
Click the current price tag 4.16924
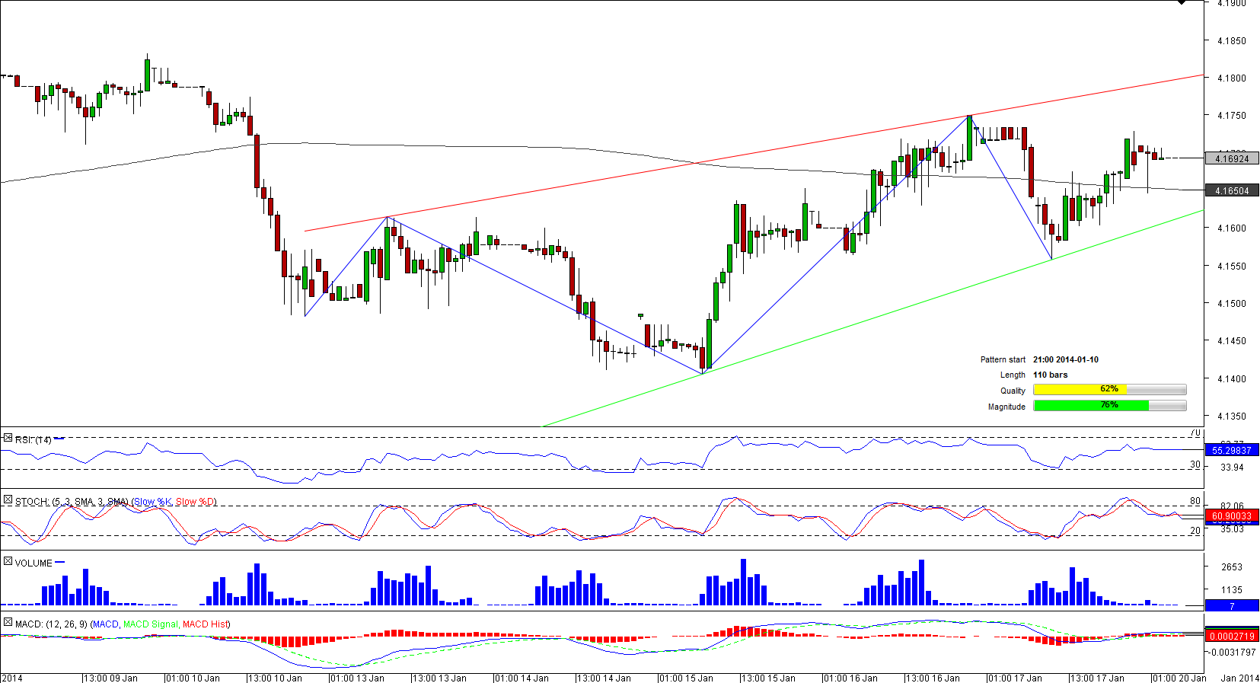[x=1232, y=159]
